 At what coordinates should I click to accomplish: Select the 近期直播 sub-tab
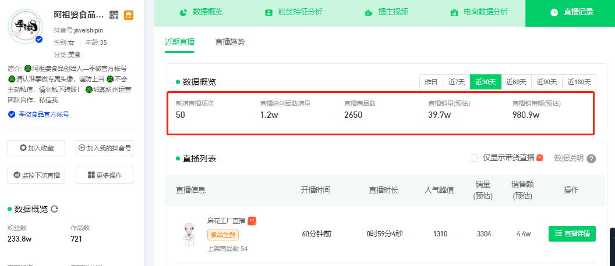click(179, 42)
